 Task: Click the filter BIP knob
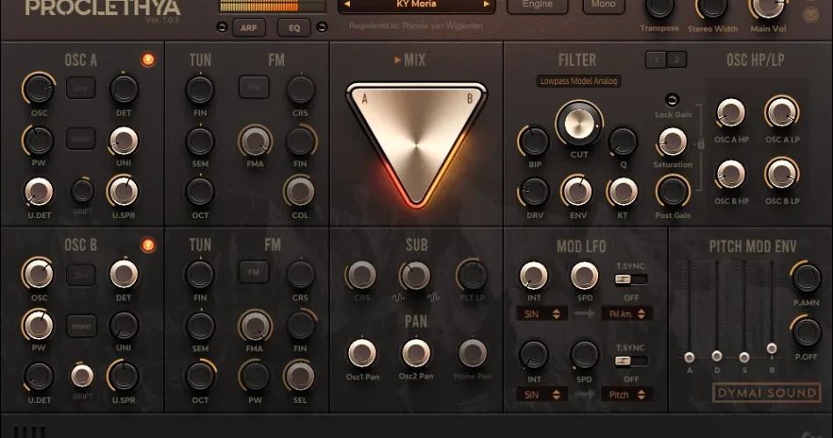(533, 141)
